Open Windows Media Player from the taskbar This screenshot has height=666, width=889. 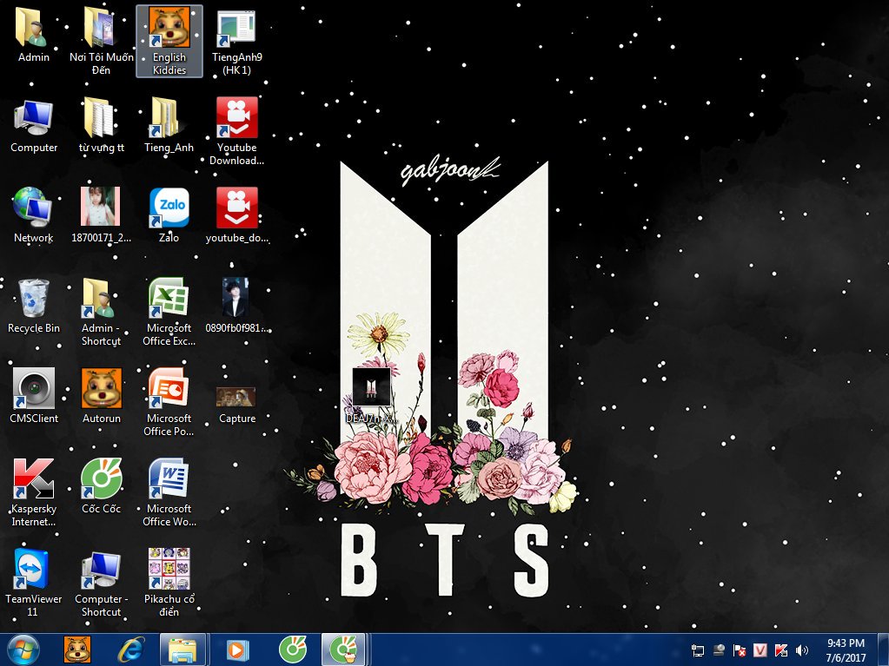pos(237,650)
